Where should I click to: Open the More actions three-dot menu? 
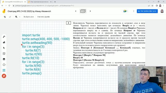point(134,11)
